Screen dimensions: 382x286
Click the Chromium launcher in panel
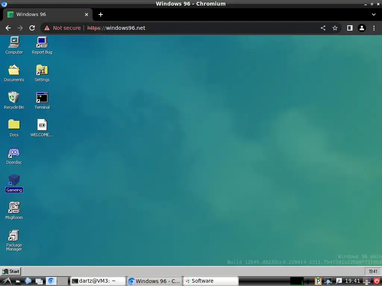pyautogui.click(x=51, y=281)
